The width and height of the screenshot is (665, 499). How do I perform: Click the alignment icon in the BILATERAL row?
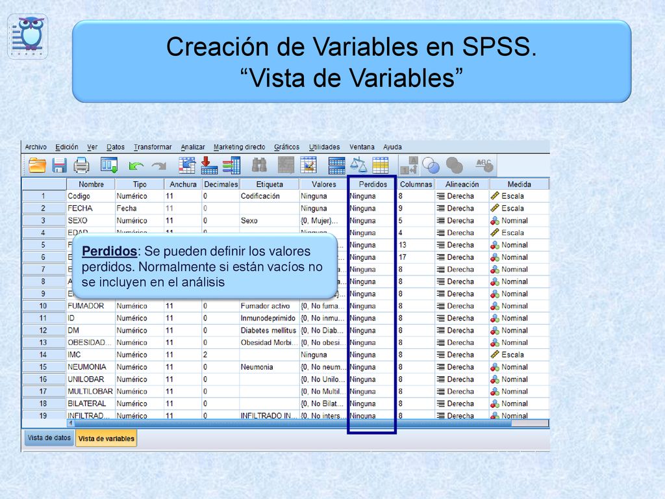441,403
